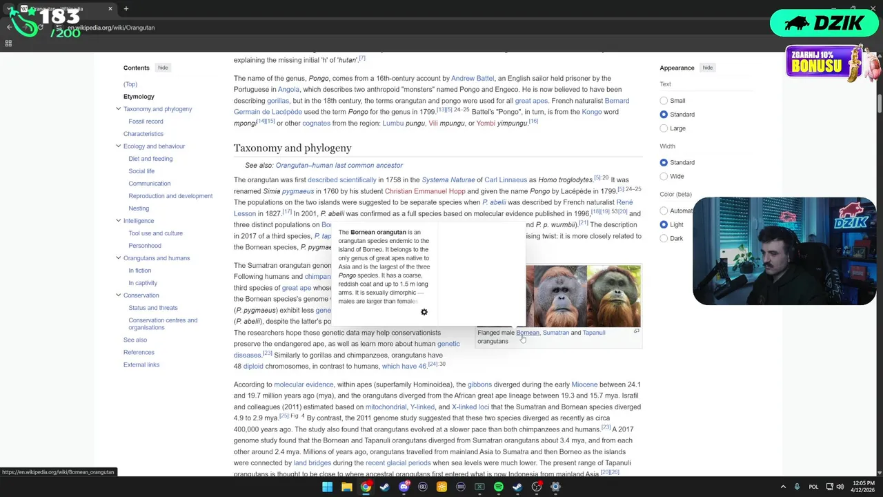Jump to Tool use and culture
This screenshot has height=497, width=883.
pyautogui.click(x=155, y=233)
